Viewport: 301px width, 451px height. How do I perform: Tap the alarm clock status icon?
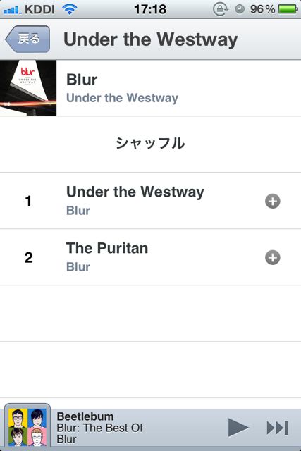[240, 9]
